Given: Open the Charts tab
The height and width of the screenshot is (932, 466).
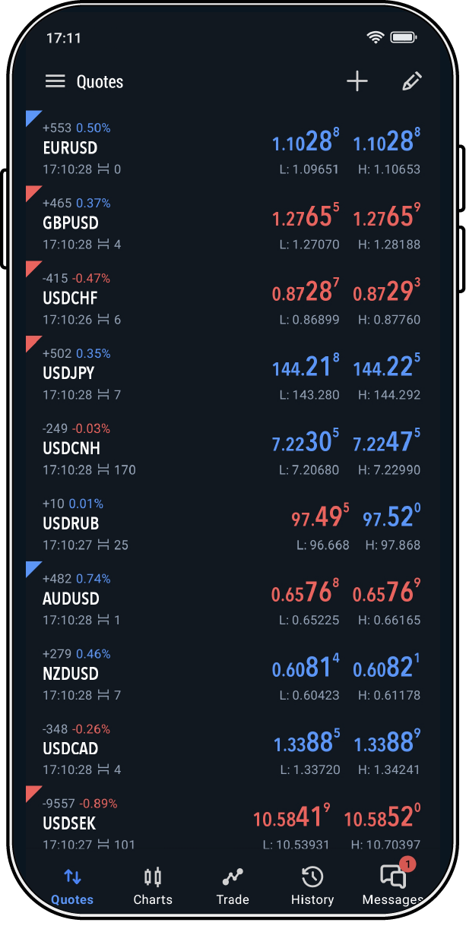Looking at the screenshot, I should [153, 886].
